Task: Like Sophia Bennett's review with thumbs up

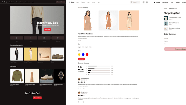Action: click(x=78, y=88)
